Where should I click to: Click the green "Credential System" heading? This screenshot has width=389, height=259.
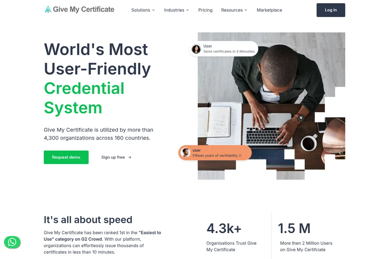[84, 98]
